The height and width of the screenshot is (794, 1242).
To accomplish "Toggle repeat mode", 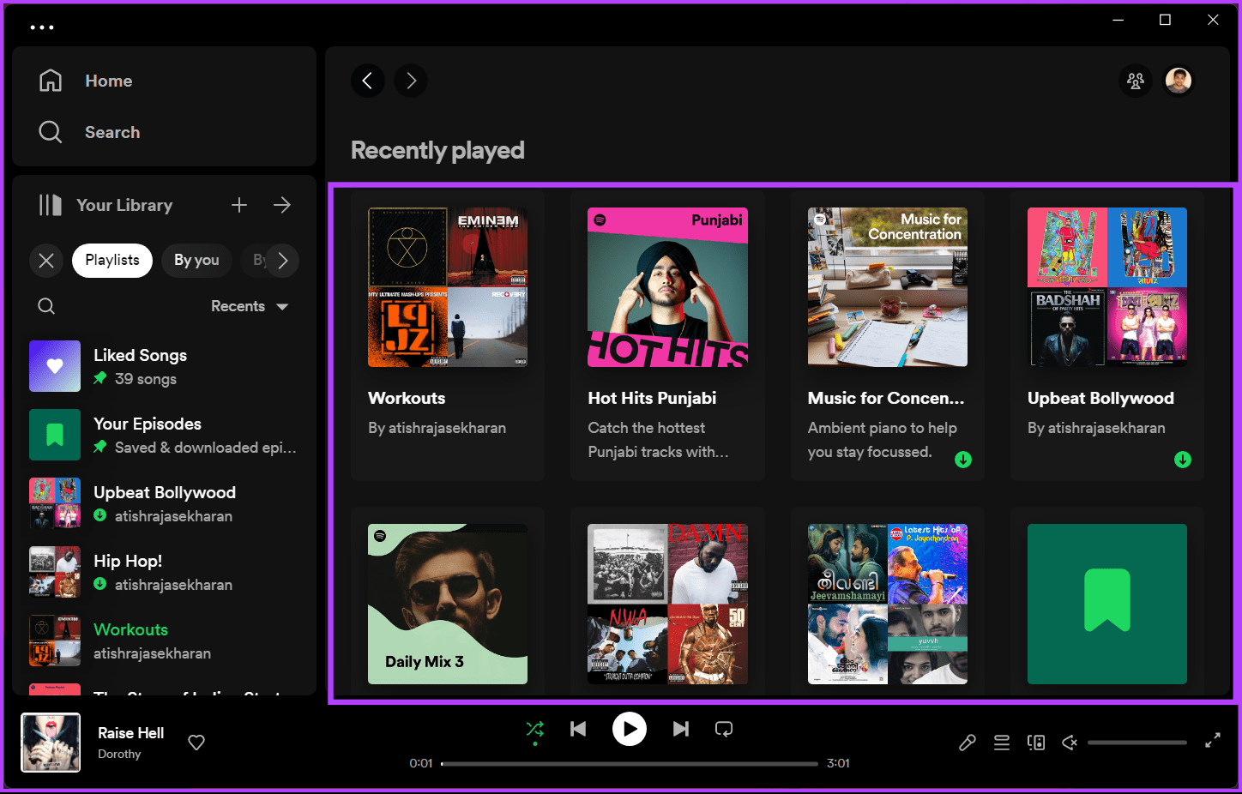I will coord(724,729).
